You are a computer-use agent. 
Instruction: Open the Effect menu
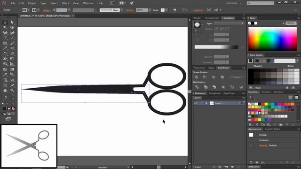coord(65,3)
